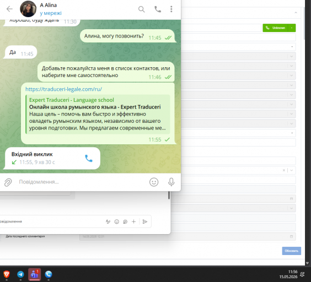Click the Добавьте пожалуйста меня message
The height and width of the screenshot is (282, 311).
pyautogui.click(x=106, y=72)
